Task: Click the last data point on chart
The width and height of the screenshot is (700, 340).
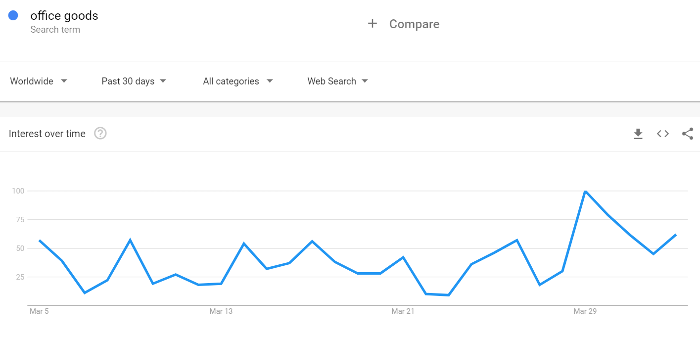Action: [x=676, y=235]
